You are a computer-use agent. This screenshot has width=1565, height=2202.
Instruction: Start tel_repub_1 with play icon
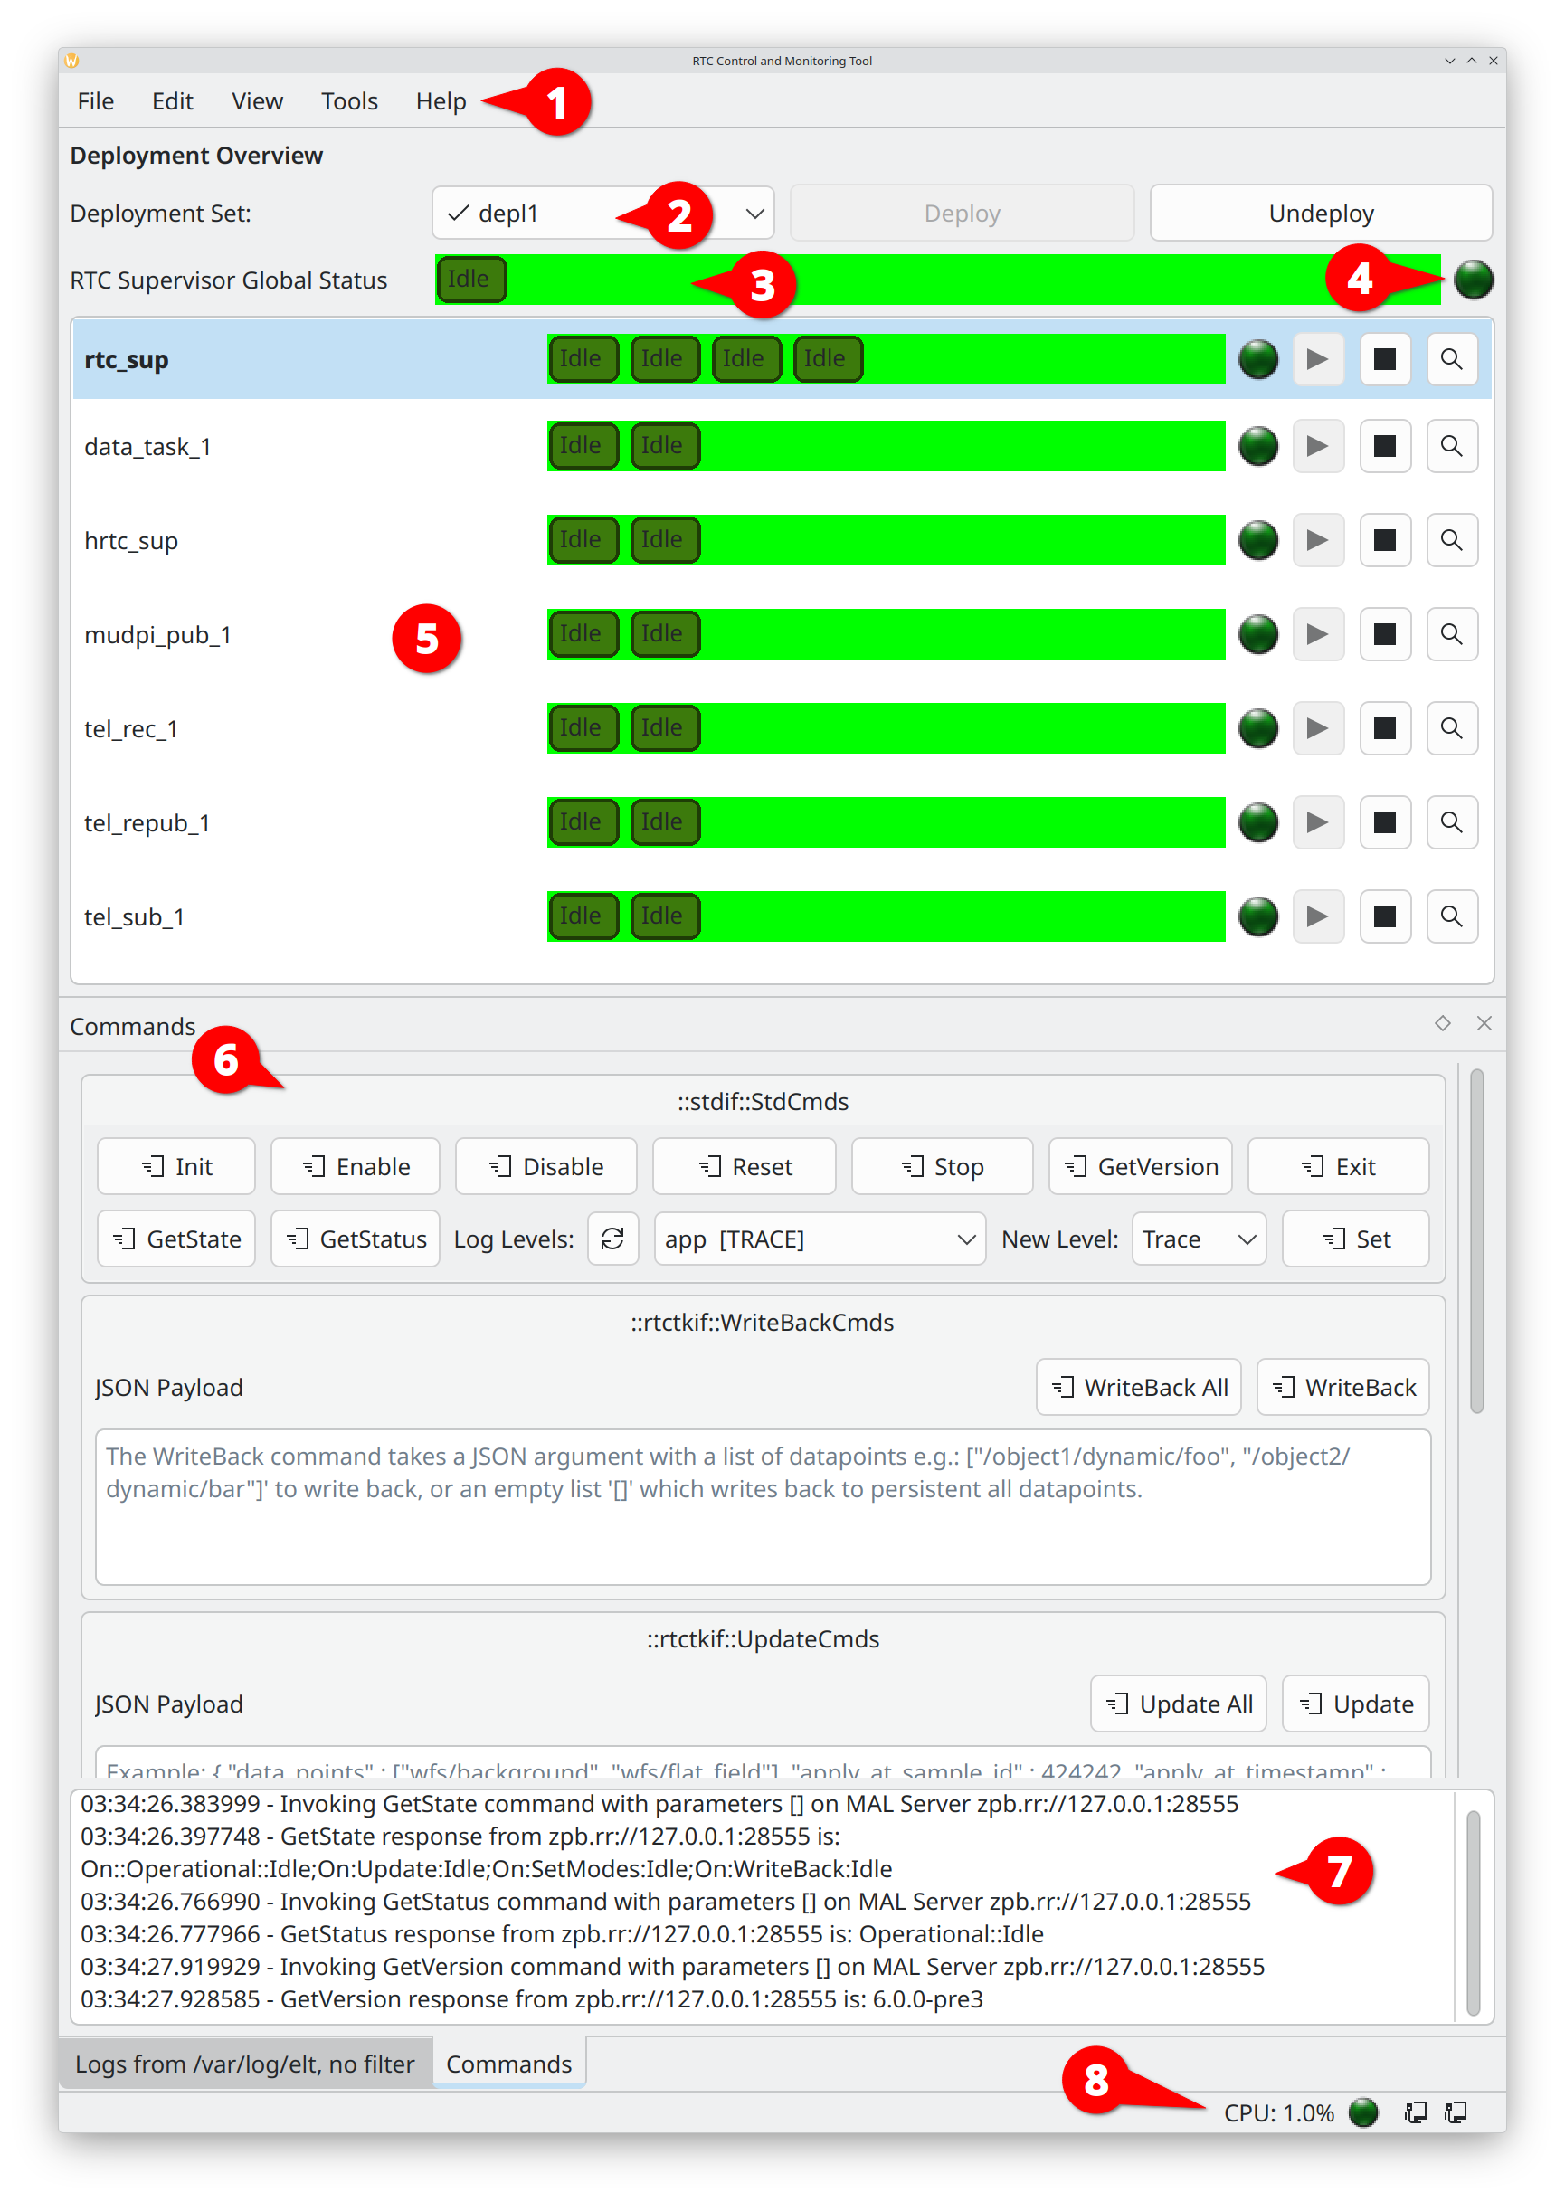coord(1317,823)
